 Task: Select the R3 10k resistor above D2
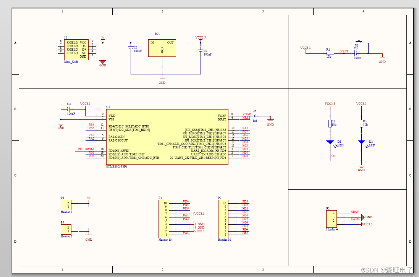click(361, 124)
